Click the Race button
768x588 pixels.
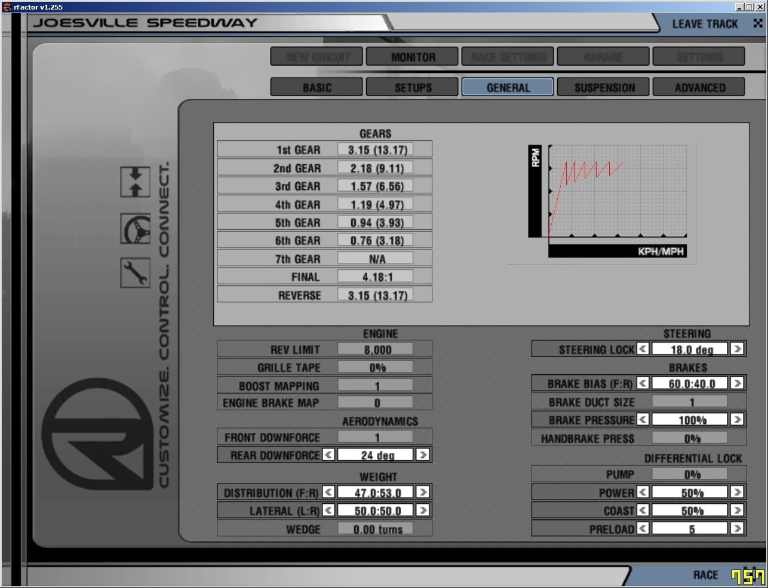[x=705, y=575]
